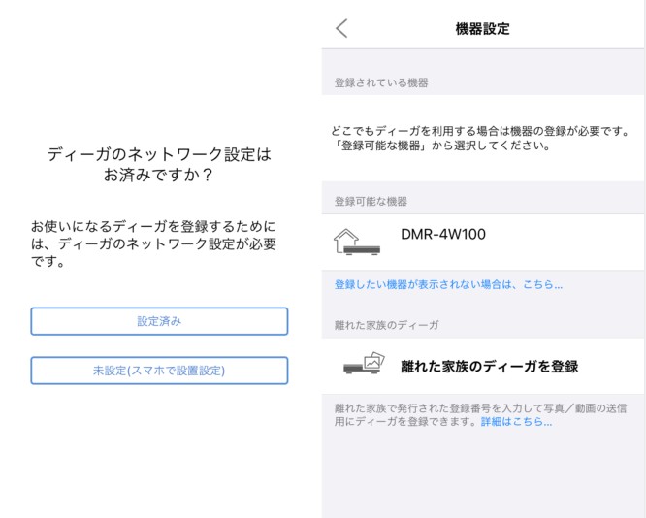The width and height of the screenshot is (646, 518).
Task: Open 離れた家族のディーガを登録 row
Action: pos(483,366)
